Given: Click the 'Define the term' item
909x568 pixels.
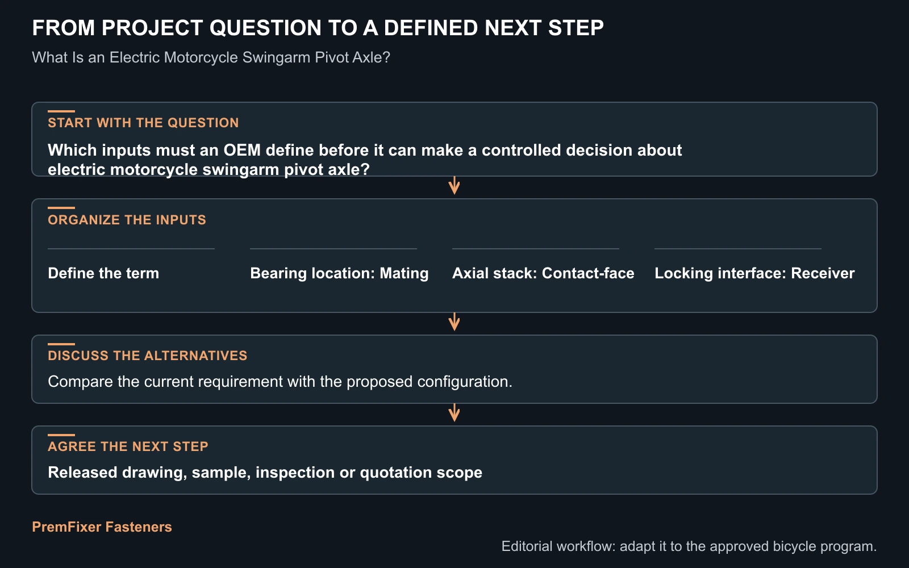Looking at the screenshot, I should click(103, 273).
